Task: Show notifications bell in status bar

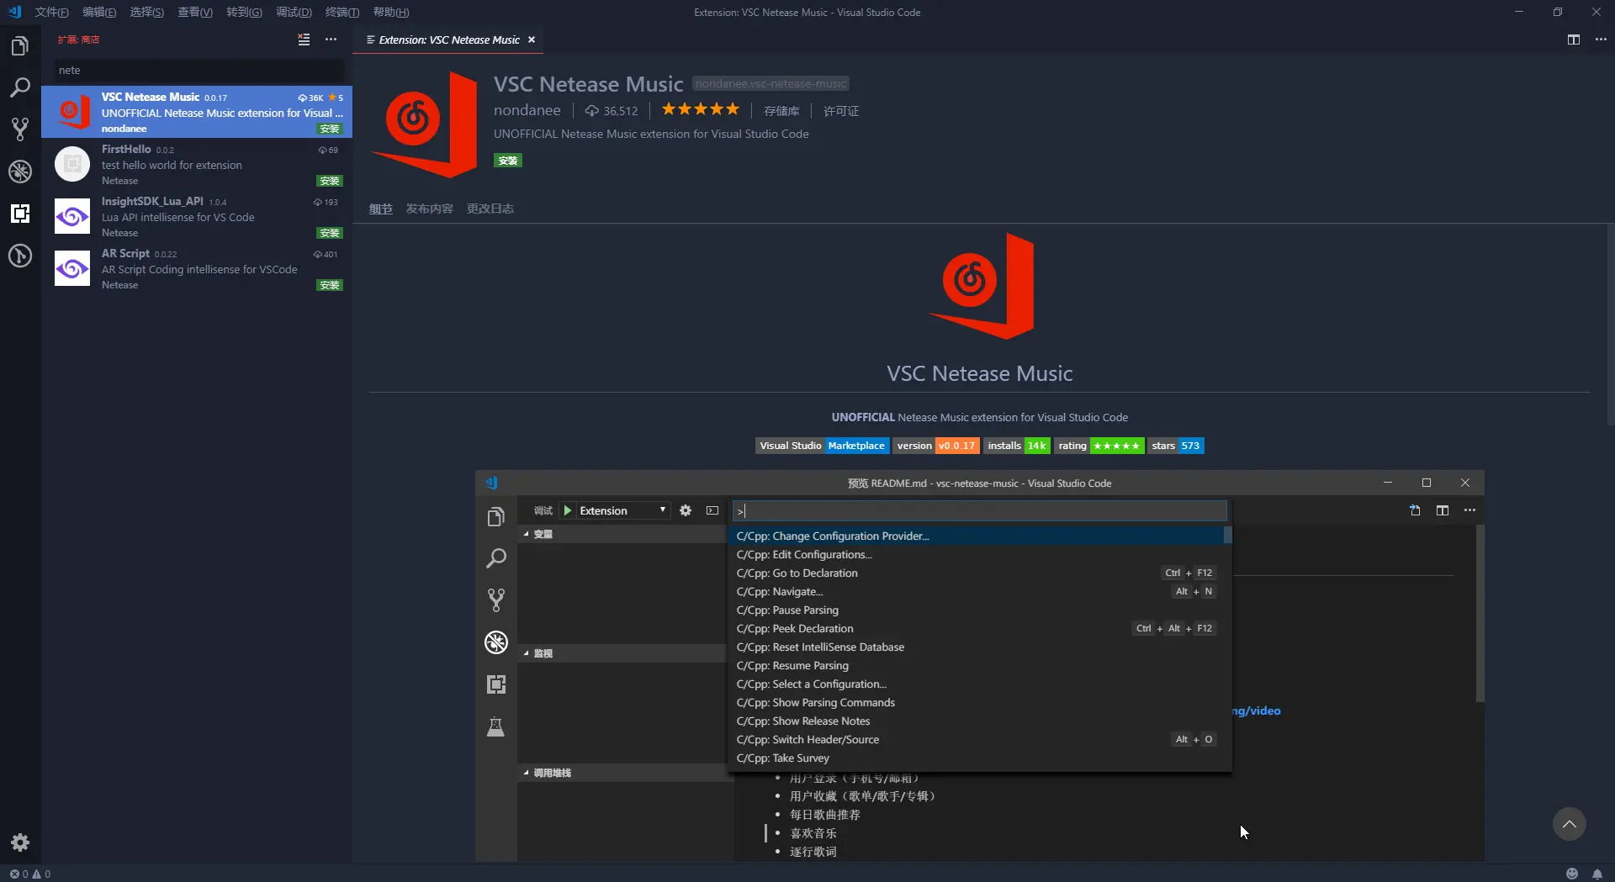Action: (1597, 874)
